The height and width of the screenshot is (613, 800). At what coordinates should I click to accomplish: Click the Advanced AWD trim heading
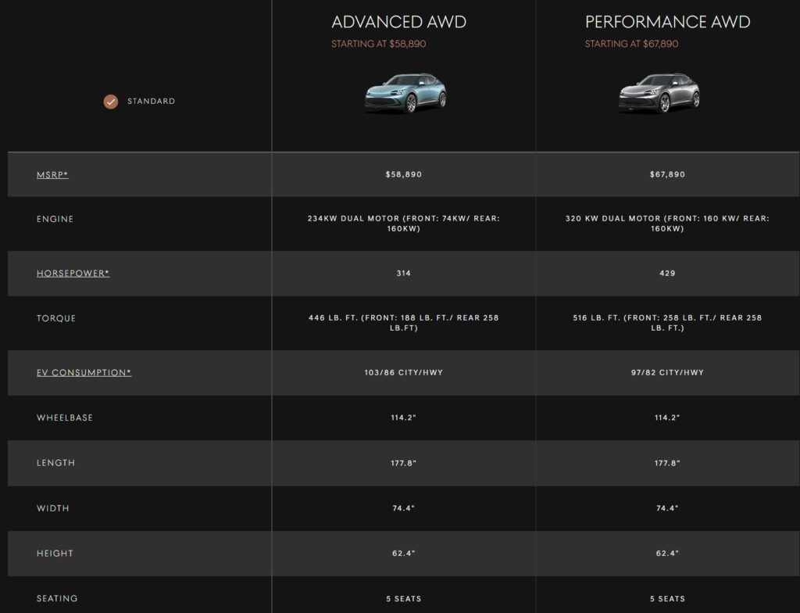398,22
